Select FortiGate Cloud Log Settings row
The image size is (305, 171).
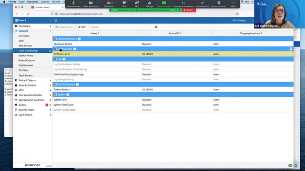click(x=173, y=74)
